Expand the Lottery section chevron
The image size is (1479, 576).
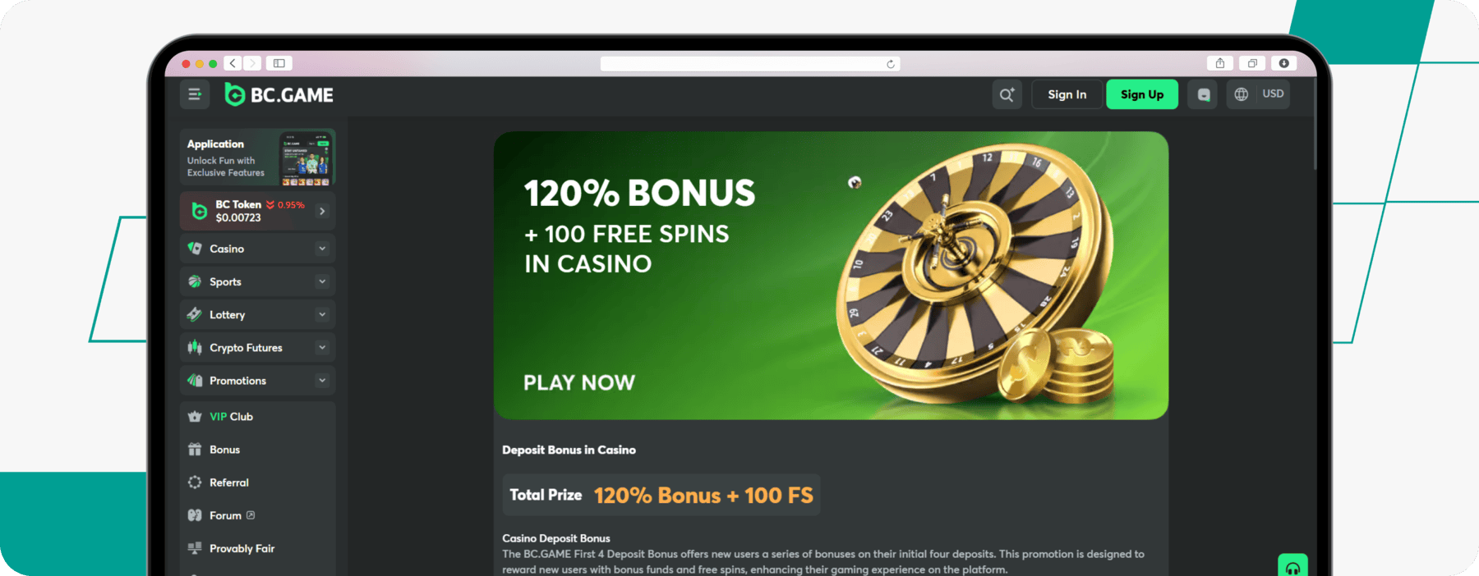pyautogui.click(x=322, y=314)
